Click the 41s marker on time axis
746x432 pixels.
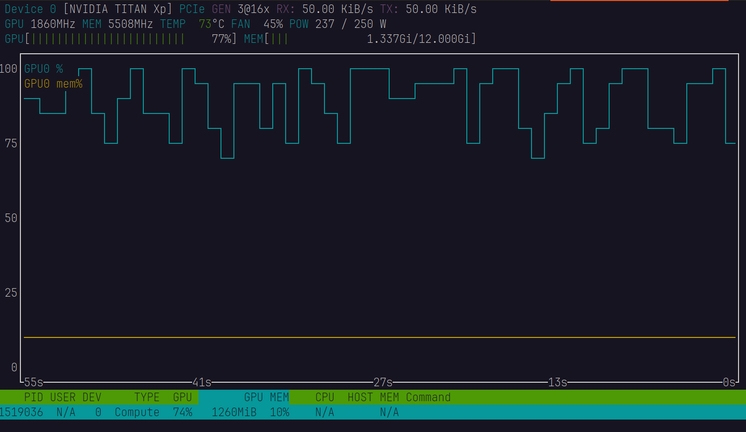click(x=202, y=382)
